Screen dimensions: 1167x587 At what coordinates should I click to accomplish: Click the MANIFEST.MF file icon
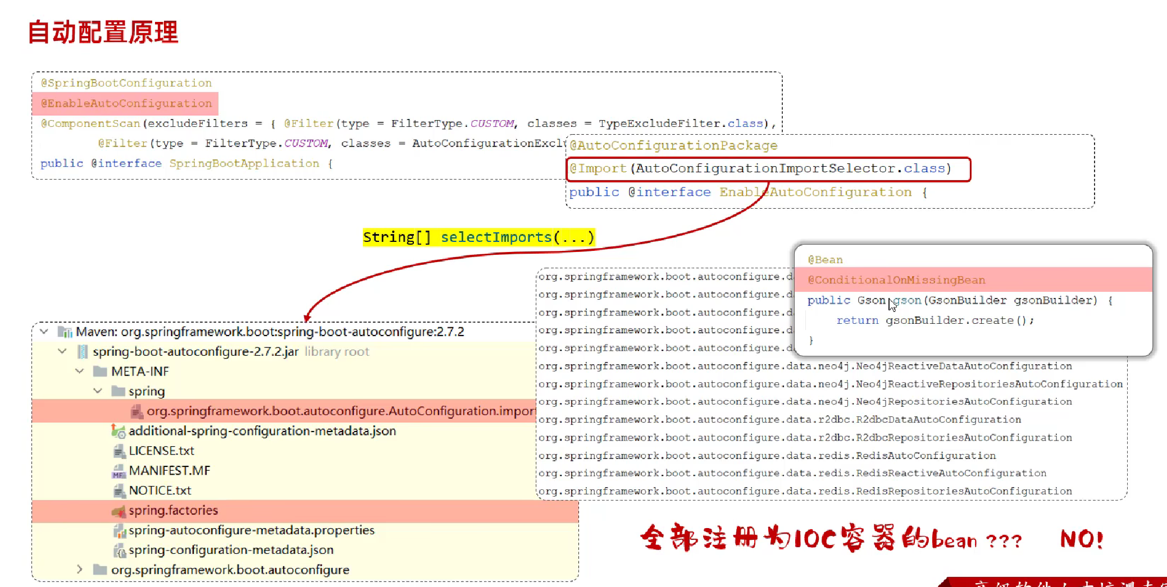pos(118,471)
